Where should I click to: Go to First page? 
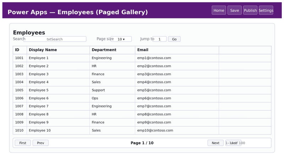pos(23,143)
